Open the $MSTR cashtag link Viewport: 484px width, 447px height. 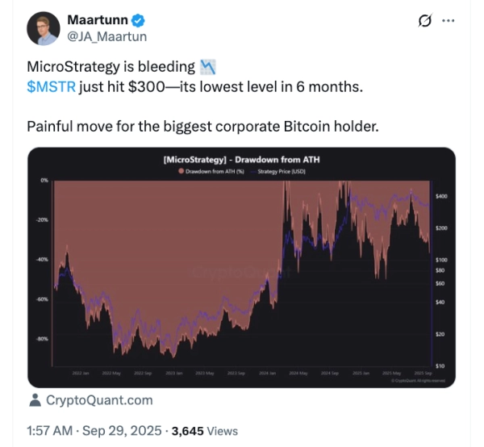click(52, 86)
